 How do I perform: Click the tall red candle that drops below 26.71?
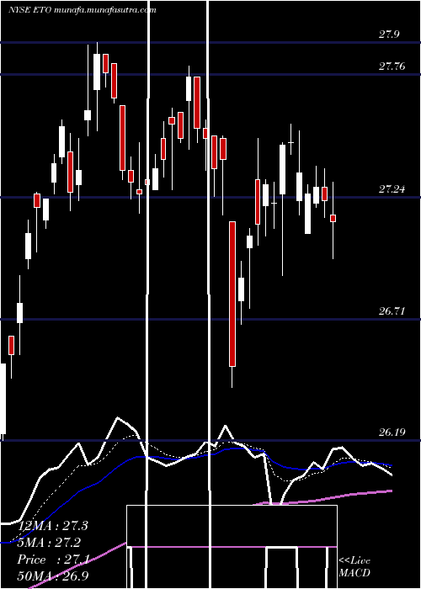232,294
